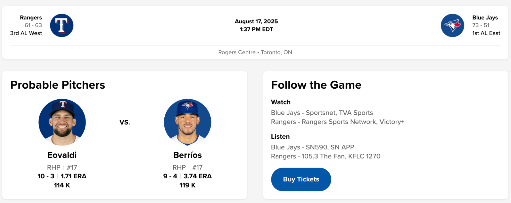Screen dimensions: 511x203
Task: Click the Rangers 105.3 The Fan radio listing
Action: tap(326, 156)
